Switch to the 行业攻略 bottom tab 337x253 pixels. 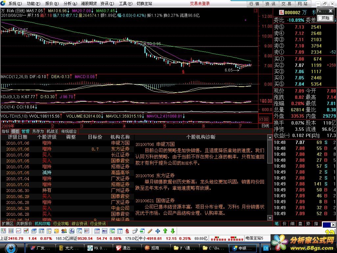pos(61,224)
